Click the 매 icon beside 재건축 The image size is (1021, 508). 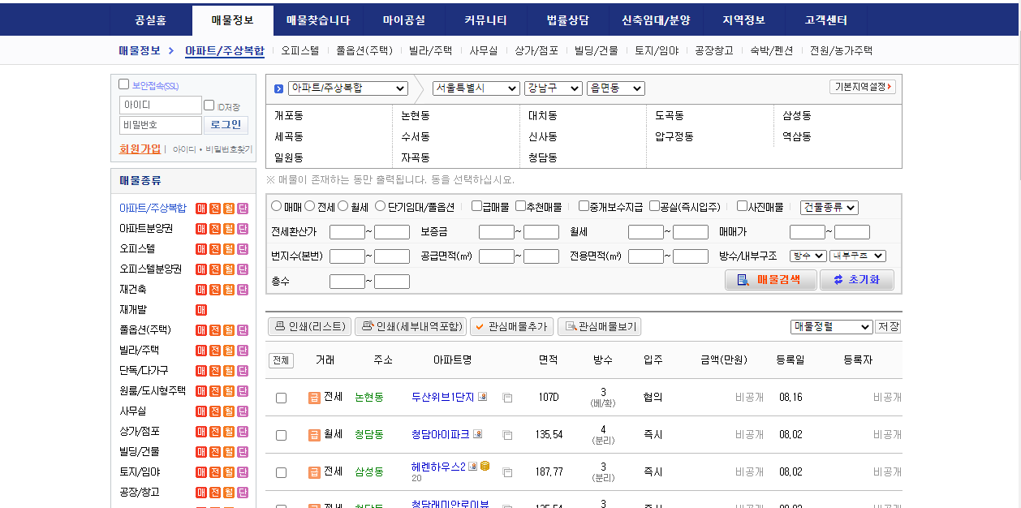(201, 289)
